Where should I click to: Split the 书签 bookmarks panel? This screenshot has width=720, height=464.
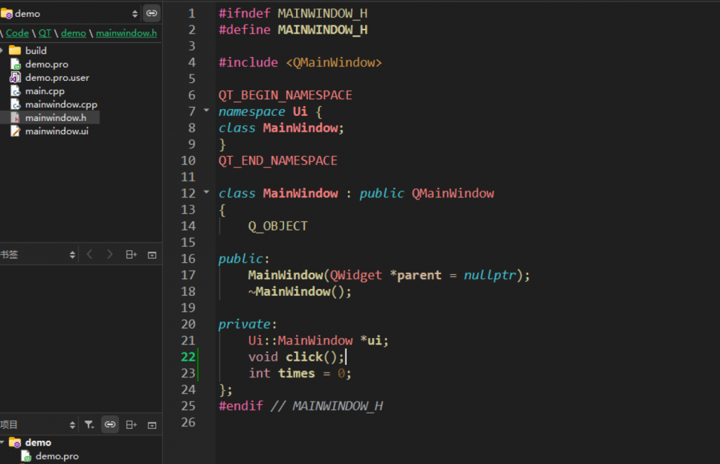click(131, 254)
